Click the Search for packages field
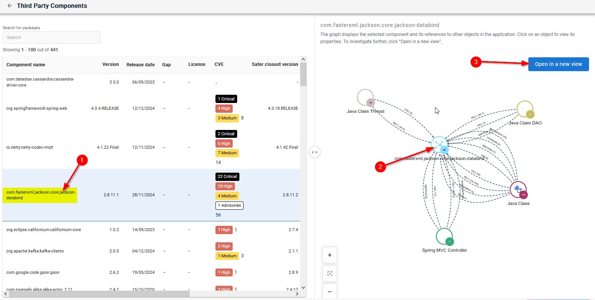595x300 pixels. click(51, 37)
